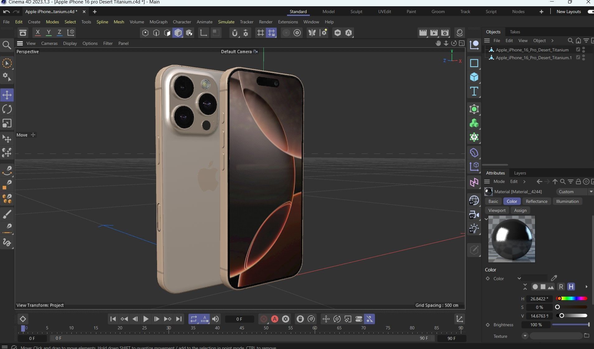This screenshot has width=594, height=349.
Task: Click the Assign button
Action: coord(520,210)
